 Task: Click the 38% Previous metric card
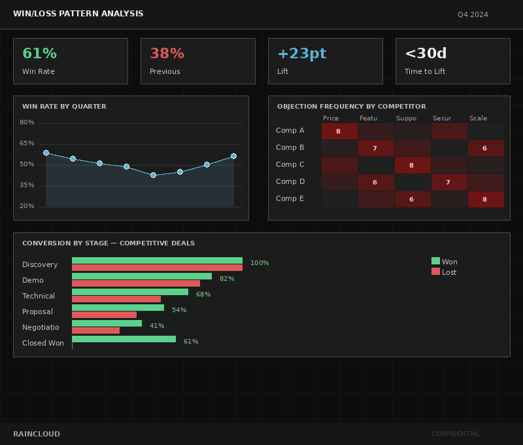198,61
